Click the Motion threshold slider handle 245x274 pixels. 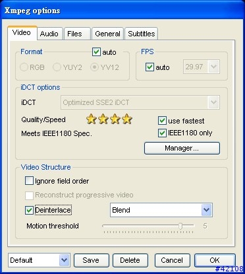[180, 226]
